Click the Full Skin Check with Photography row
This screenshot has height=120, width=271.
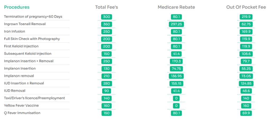(32, 39)
